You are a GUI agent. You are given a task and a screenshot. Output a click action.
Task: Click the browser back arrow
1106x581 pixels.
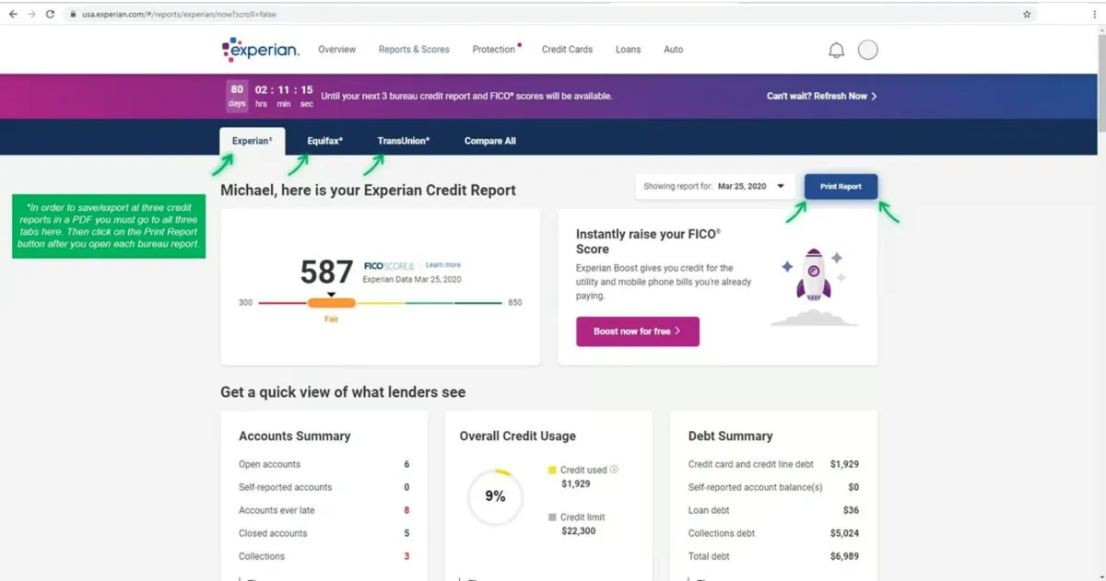click(13, 14)
